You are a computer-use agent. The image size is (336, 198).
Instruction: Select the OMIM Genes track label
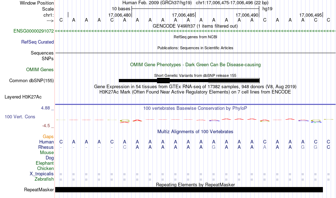click(x=40, y=70)
